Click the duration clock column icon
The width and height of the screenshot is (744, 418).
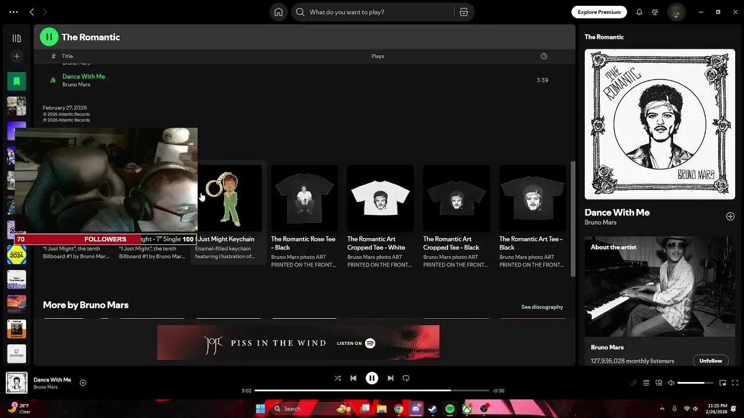coord(544,56)
